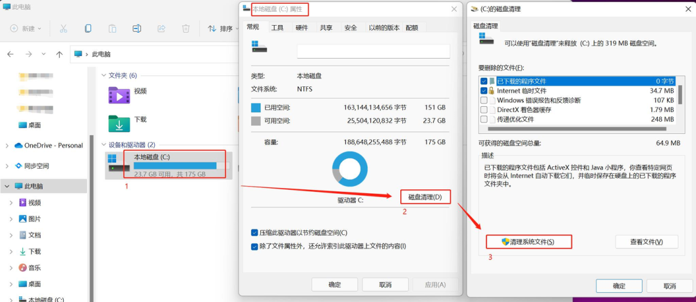
Task: Toggle 允许索引此驱动器上文件的内容 checkbox
Action: tap(255, 247)
